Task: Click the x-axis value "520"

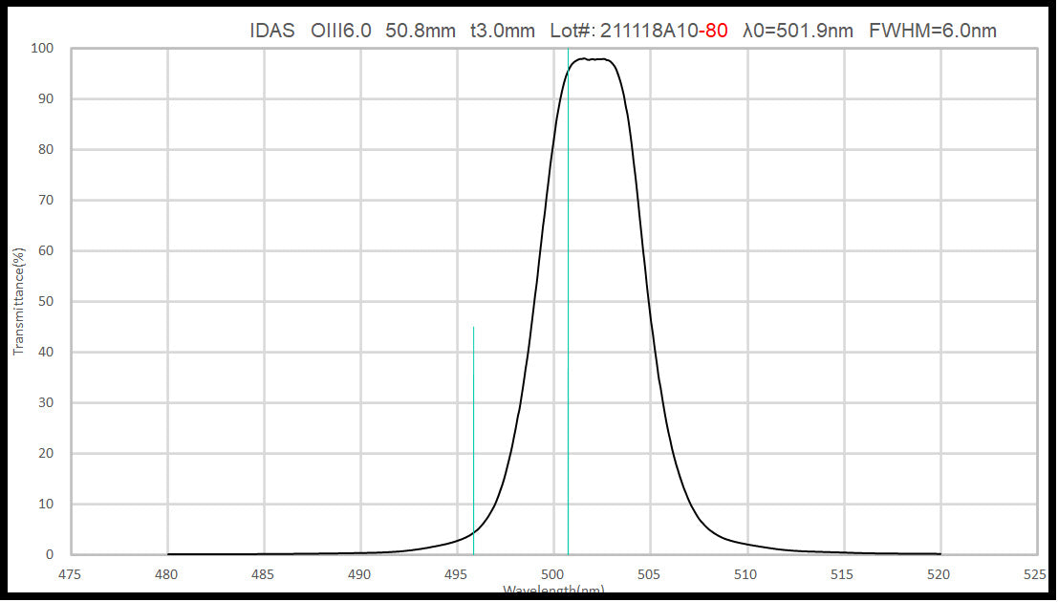Action: click(939, 575)
